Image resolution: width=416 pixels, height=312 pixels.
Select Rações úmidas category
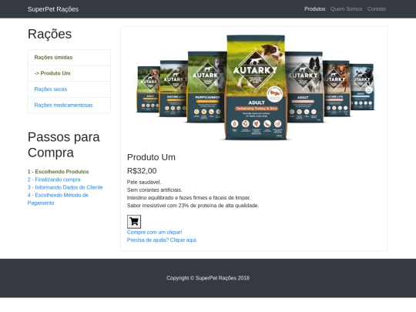[x=69, y=57]
